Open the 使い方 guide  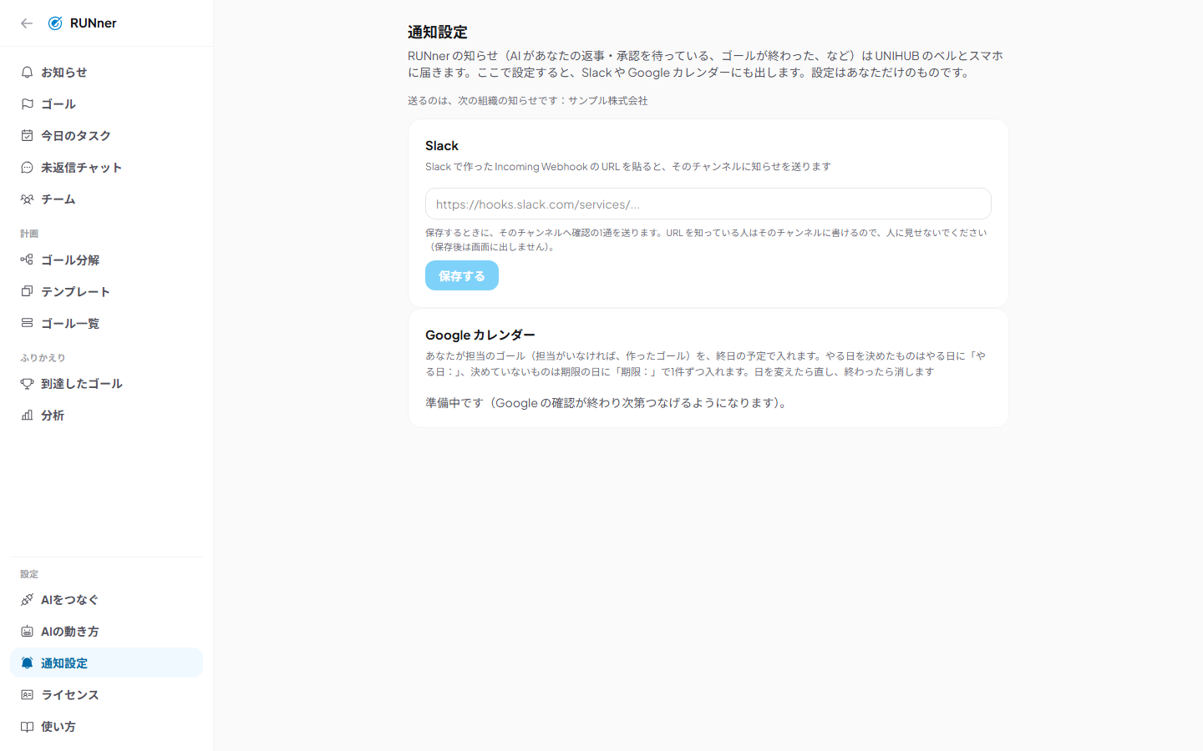[x=106, y=727]
